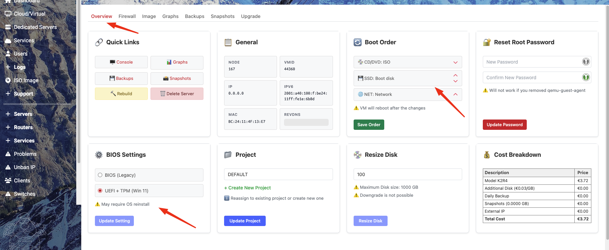
Task: Click the password generator icon in New Password
Action: [586, 62]
